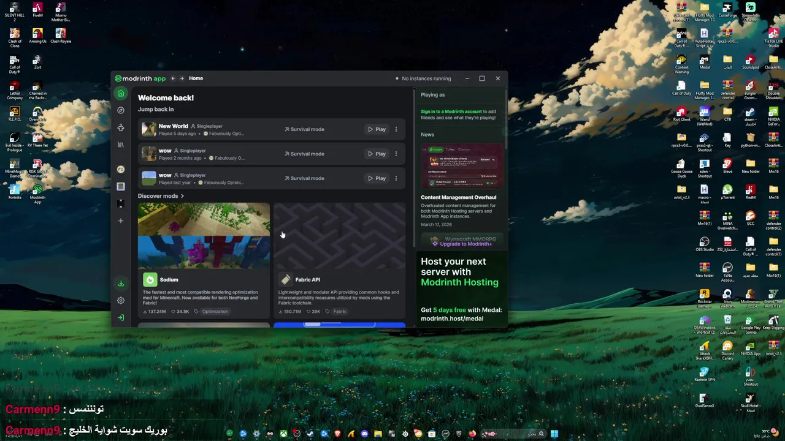Open the Skins icon in Modrinth sidebar
The width and height of the screenshot is (785, 441).
tap(121, 127)
